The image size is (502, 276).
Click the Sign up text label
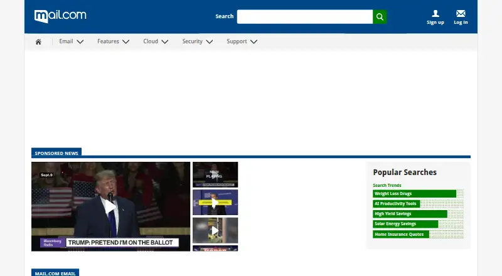coord(435,23)
